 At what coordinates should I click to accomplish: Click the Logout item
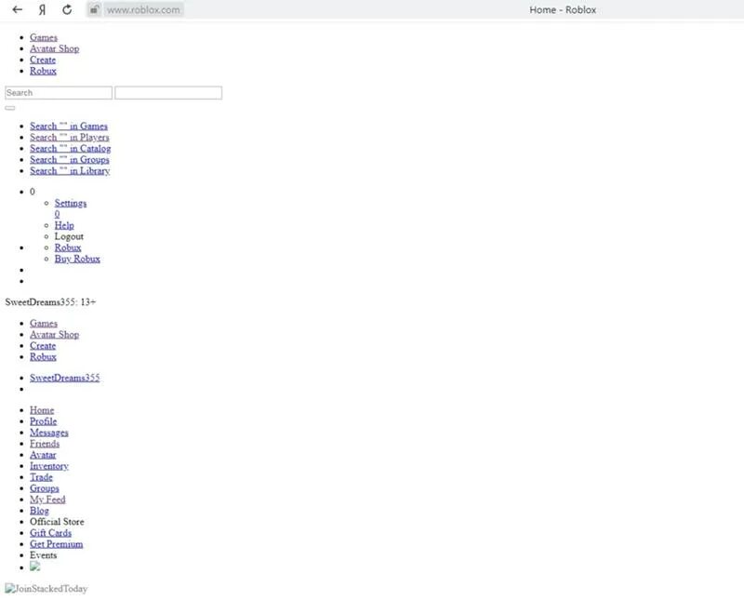point(69,236)
